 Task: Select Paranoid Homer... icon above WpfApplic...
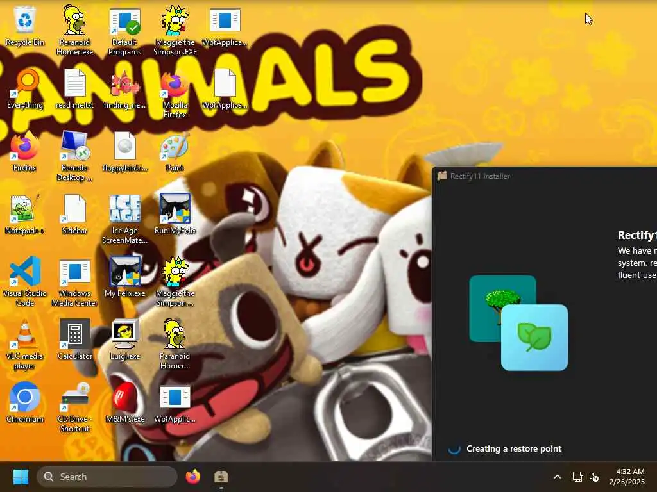click(x=175, y=344)
